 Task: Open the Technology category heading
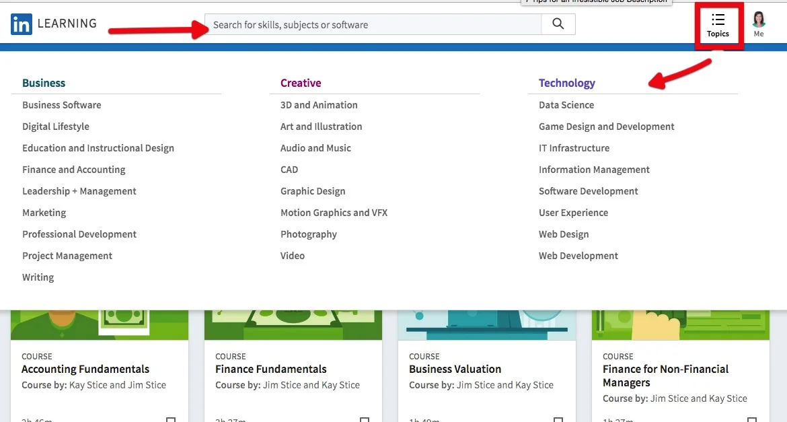point(566,83)
